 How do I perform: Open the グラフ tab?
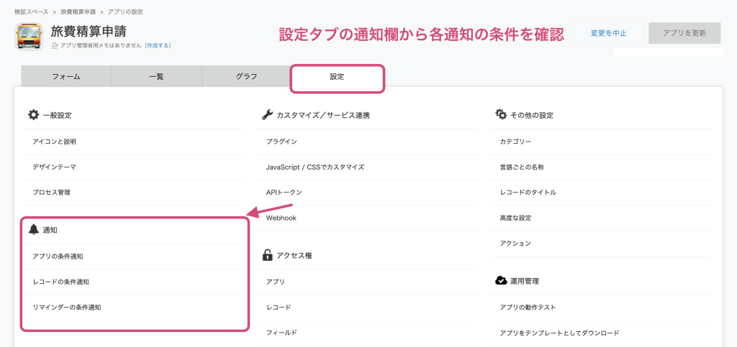tap(247, 76)
